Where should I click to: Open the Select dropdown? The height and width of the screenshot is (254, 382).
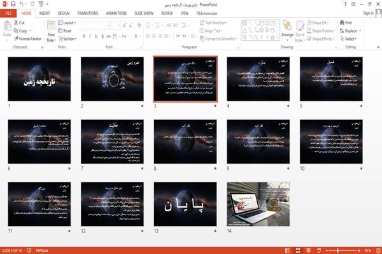click(348, 39)
